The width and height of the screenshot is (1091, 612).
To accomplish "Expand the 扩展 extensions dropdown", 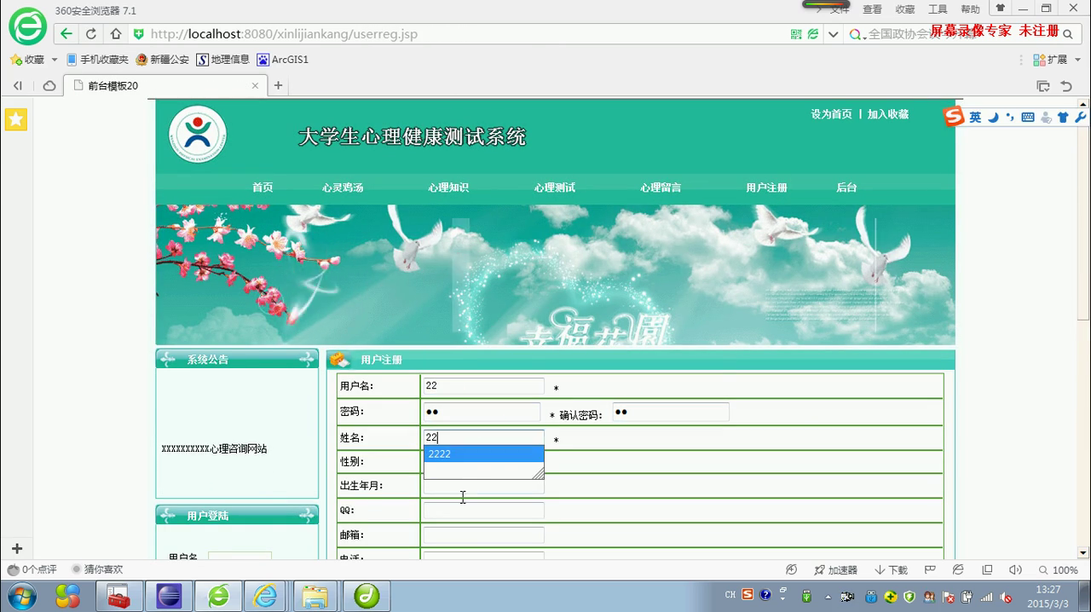I will 1077,60.
